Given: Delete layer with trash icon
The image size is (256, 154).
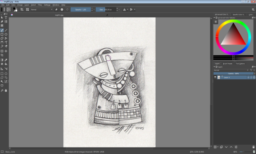Looking at the screenshot, I should coord(253,147).
